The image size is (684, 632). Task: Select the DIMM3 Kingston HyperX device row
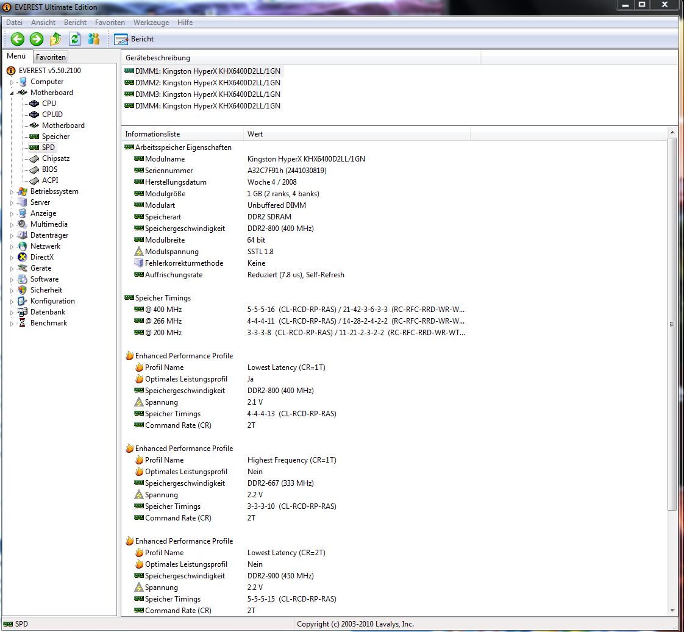tap(202, 94)
